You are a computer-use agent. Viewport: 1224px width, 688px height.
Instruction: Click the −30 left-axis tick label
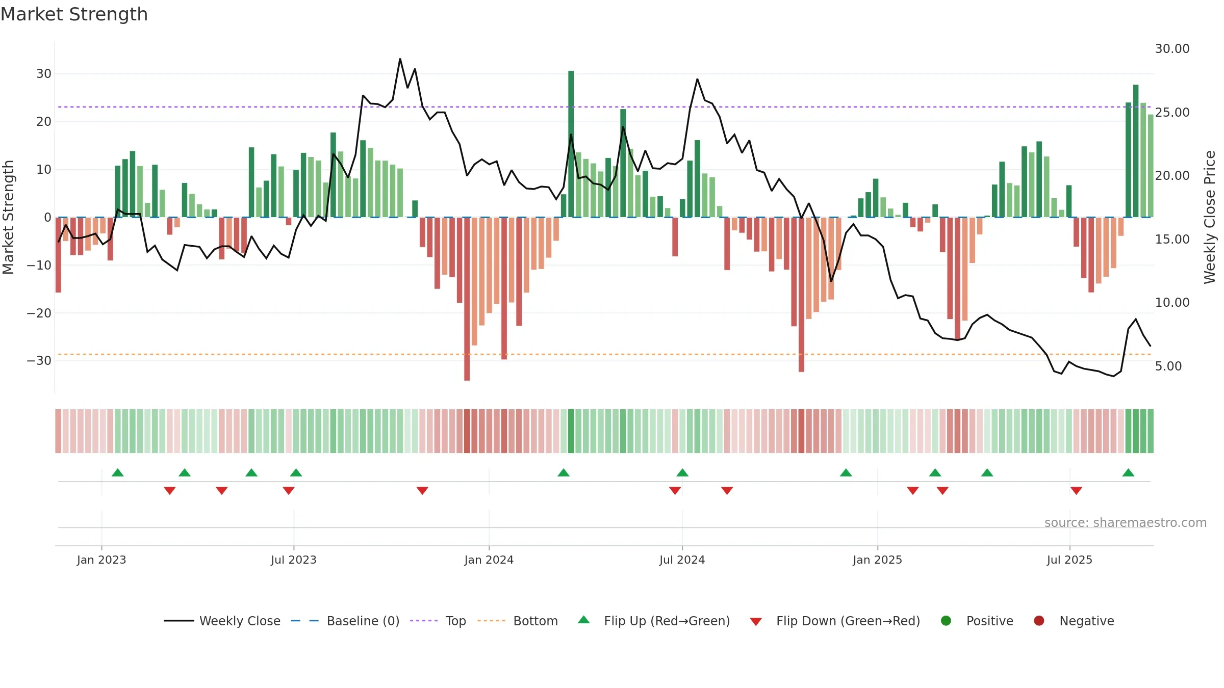(39, 360)
